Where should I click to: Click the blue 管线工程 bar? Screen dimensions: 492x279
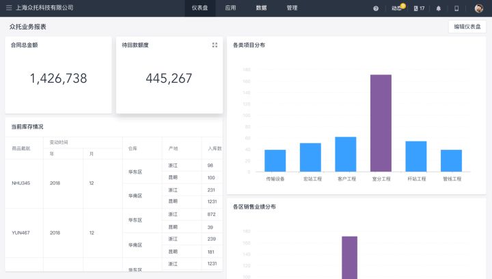(451, 161)
